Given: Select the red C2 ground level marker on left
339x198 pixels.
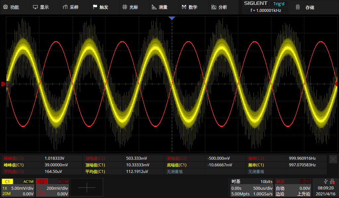Looking at the screenshot, I should tap(3, 84).
